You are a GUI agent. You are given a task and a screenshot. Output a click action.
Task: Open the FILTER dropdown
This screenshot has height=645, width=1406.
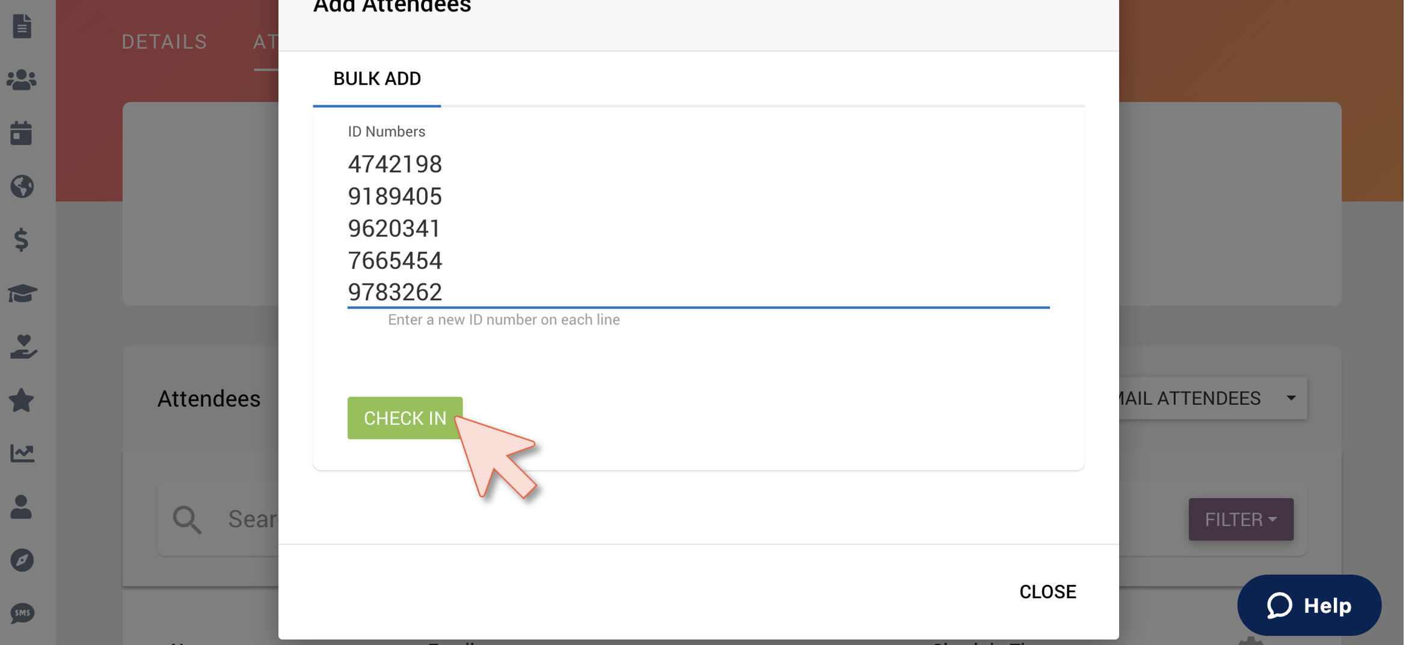(x=1241, y=519)
